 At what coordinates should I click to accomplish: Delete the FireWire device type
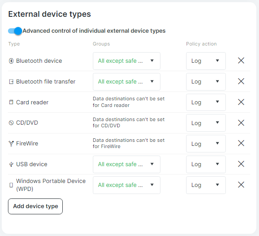pos(241,143)
